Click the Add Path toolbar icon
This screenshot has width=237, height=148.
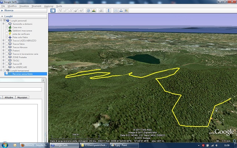point(71,10)
